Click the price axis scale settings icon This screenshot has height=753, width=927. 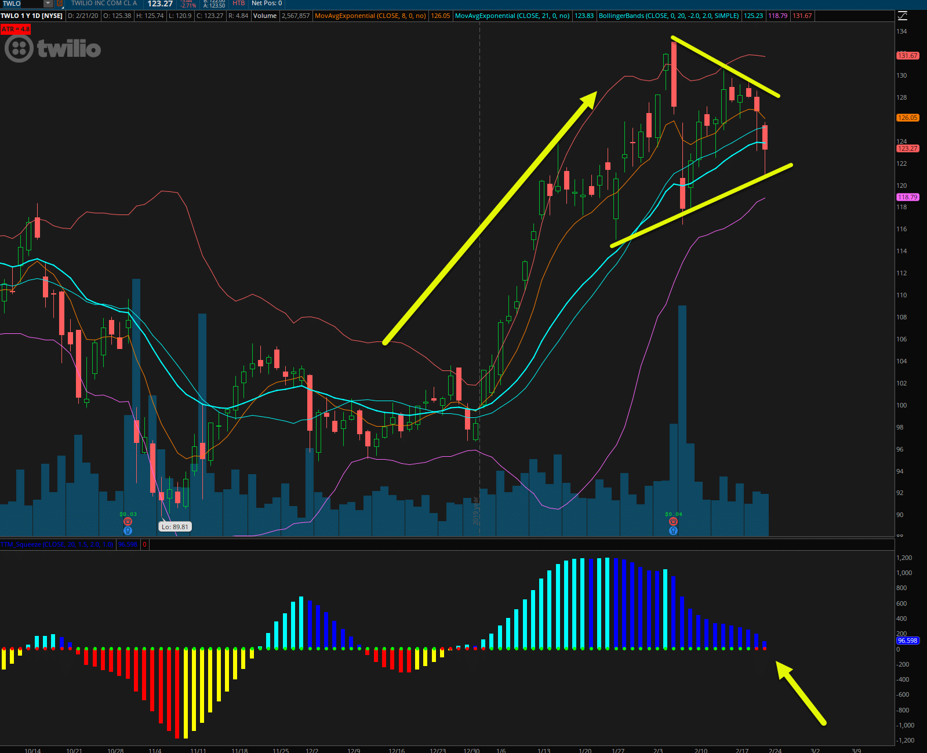[x=902, y=16]
